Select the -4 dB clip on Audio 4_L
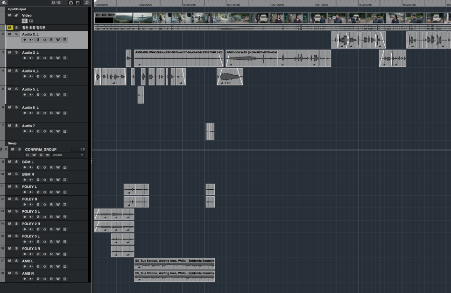The height and width of the screenshot is (293, 451). coord(230,77)
